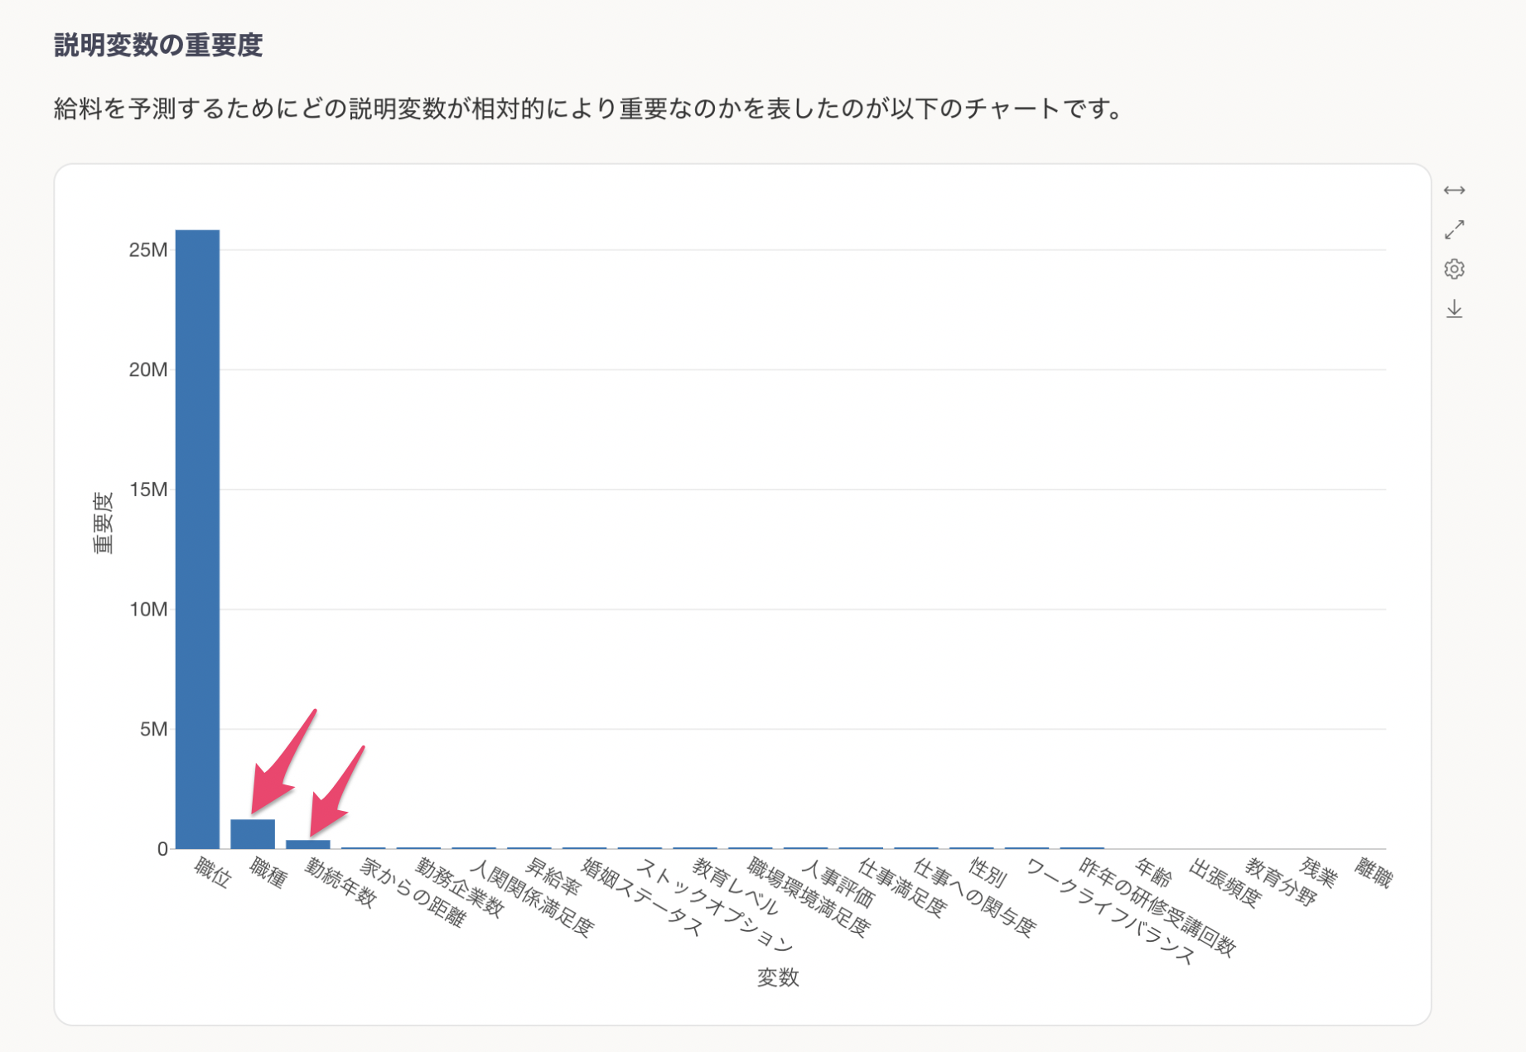
Task: Open the chart in fullscreen with diagonal arrows icon
Action: coord(1454,229)
